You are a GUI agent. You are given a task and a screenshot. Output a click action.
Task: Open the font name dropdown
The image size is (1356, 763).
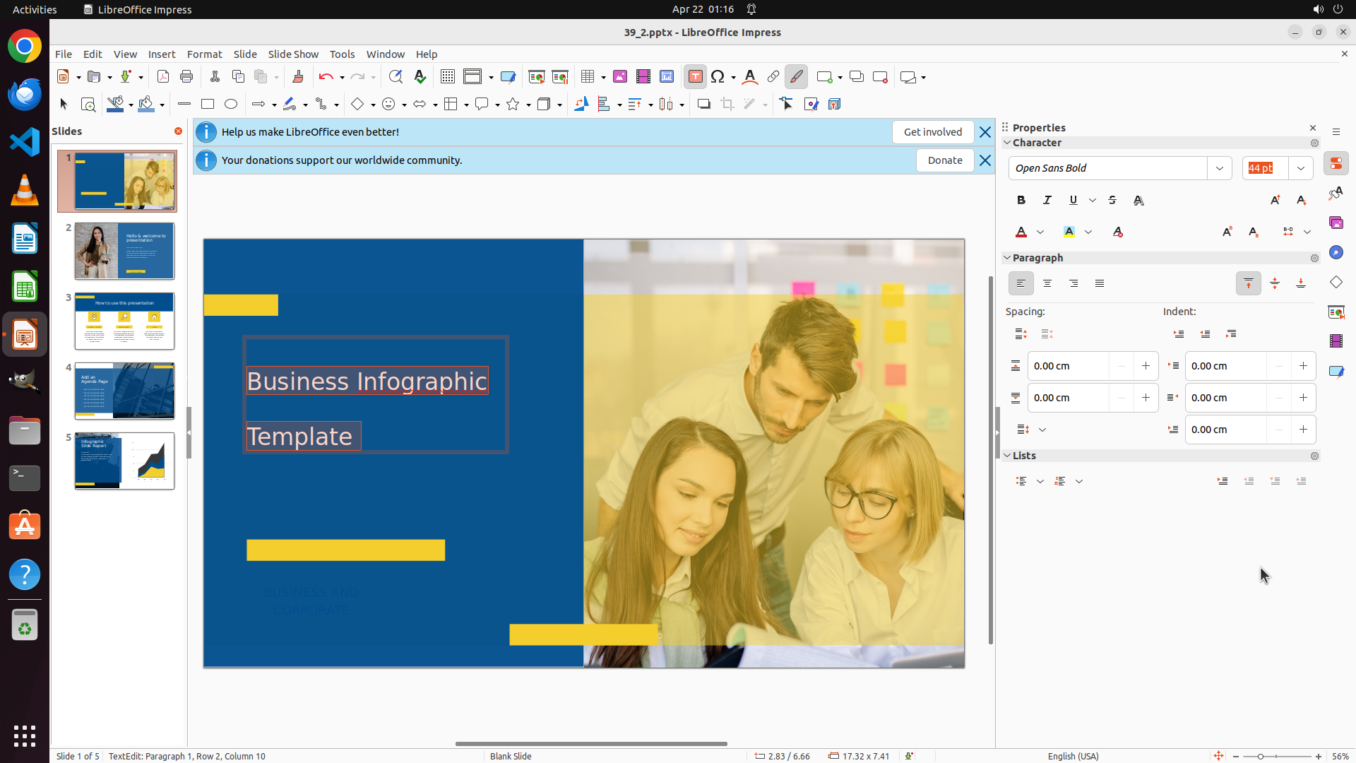click(x=1220, y=168)
